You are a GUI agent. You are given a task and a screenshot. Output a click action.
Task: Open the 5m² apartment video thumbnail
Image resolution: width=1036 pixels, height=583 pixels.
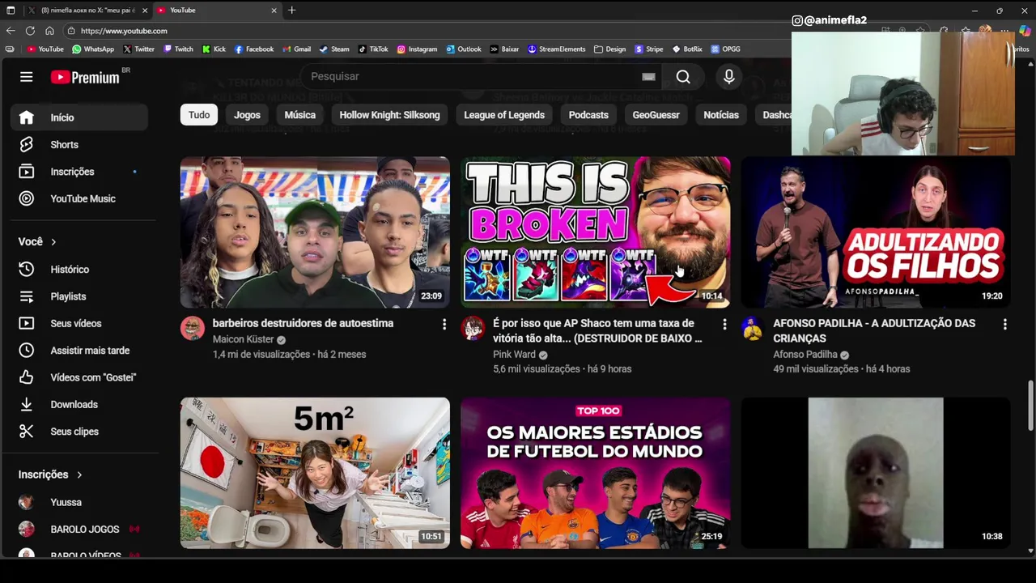coord(315,473)
